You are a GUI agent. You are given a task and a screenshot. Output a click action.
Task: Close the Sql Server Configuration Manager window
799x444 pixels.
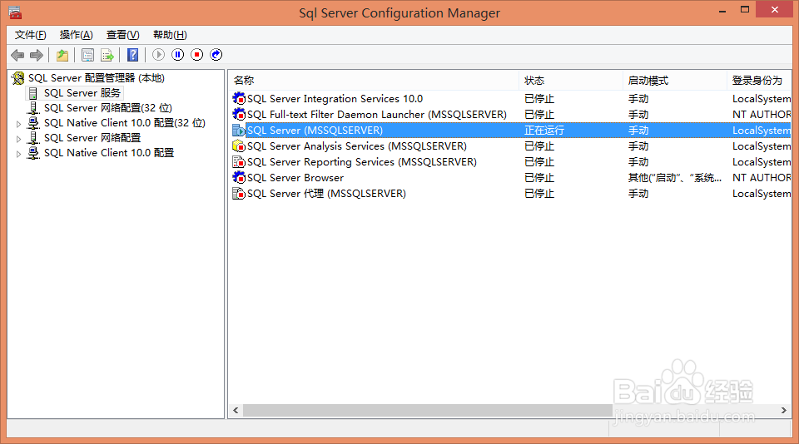(x=775, y=10)
